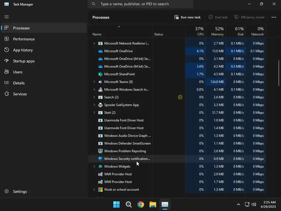Open Task Manager Settings
The image size is (281, 211).
(x=44, y=191)
